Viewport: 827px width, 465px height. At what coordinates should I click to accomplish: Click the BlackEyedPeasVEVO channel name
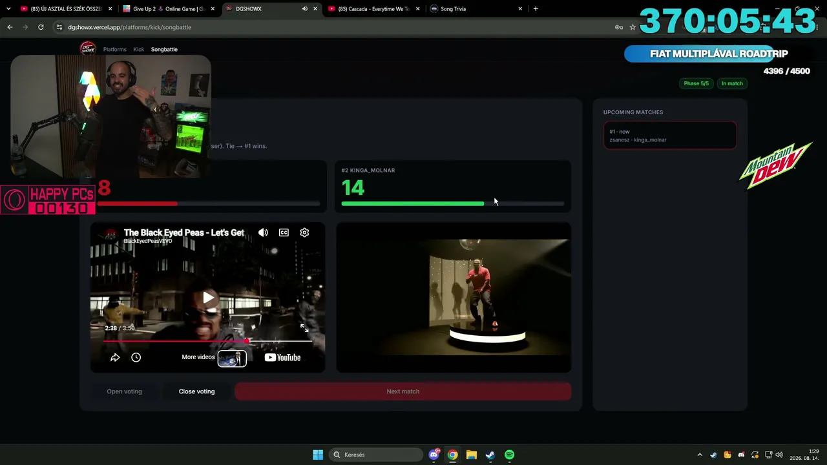click(x=148, y=241)
